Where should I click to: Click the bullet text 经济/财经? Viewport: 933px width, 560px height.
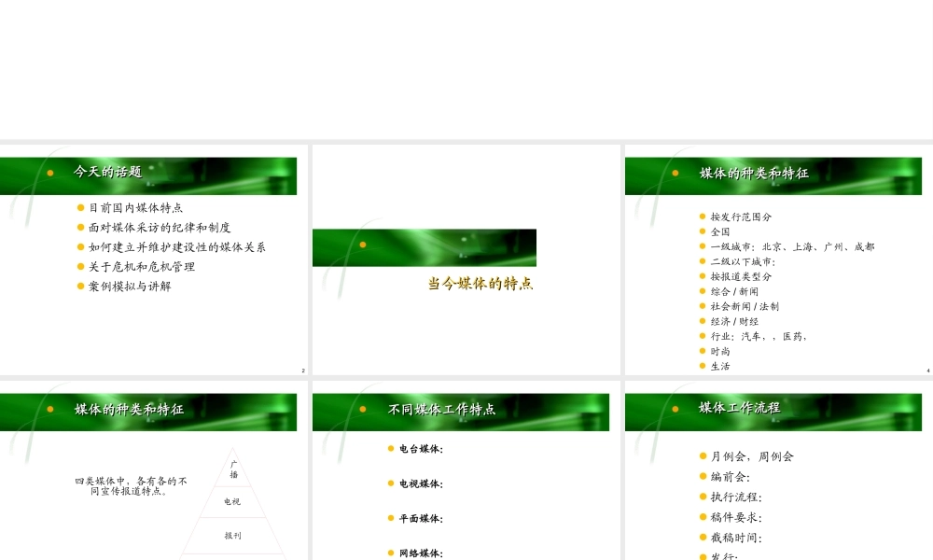click(x=734, y=321)
